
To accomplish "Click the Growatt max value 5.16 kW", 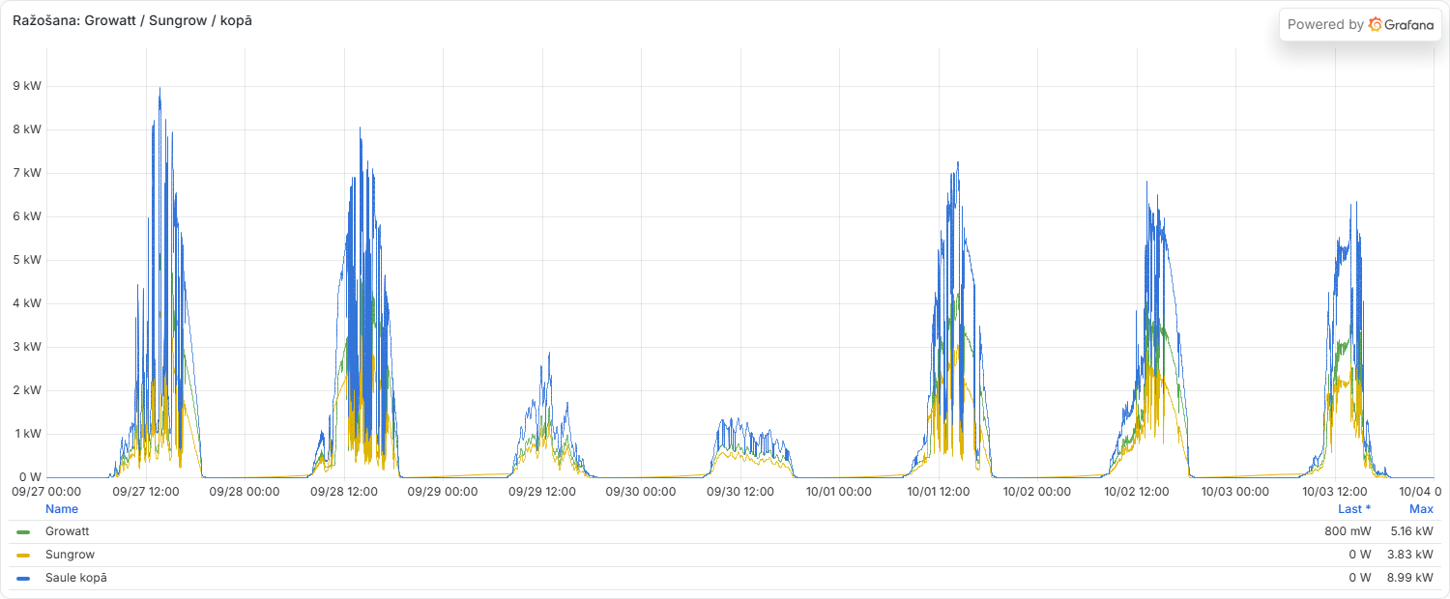I will (x=1411, y=531).
